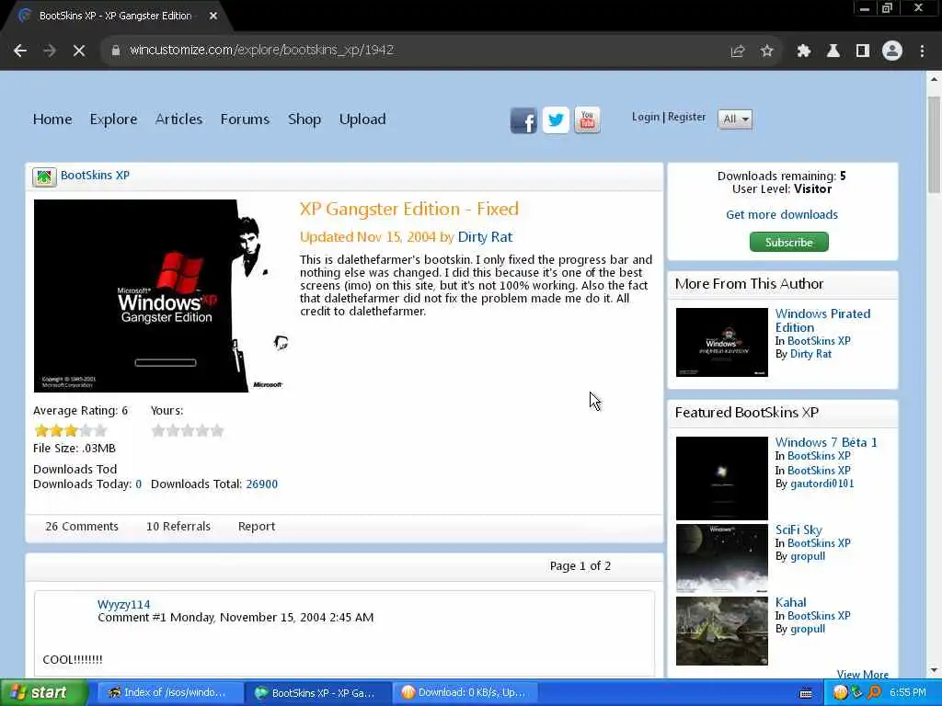Viewport: 942px width, 706px height.
Task: Open the 10 Referrals tab
Action: tap(178, 527)
